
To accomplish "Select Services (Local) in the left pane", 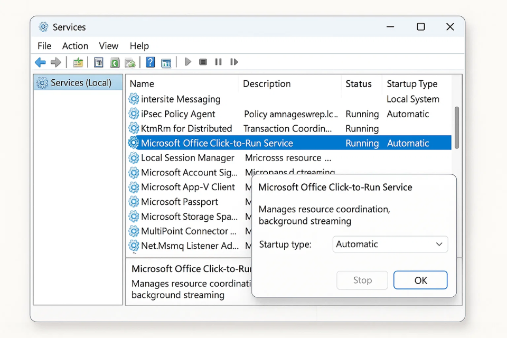I will [x=77, y=82].
